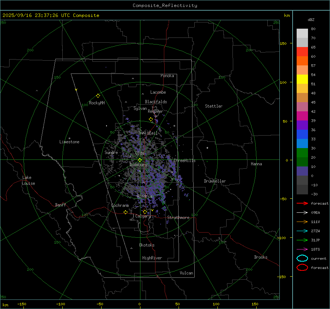Click the red swatch on dBZ scale
The height and width of the screenshot is (309, 330).
(x=302, y=52)
